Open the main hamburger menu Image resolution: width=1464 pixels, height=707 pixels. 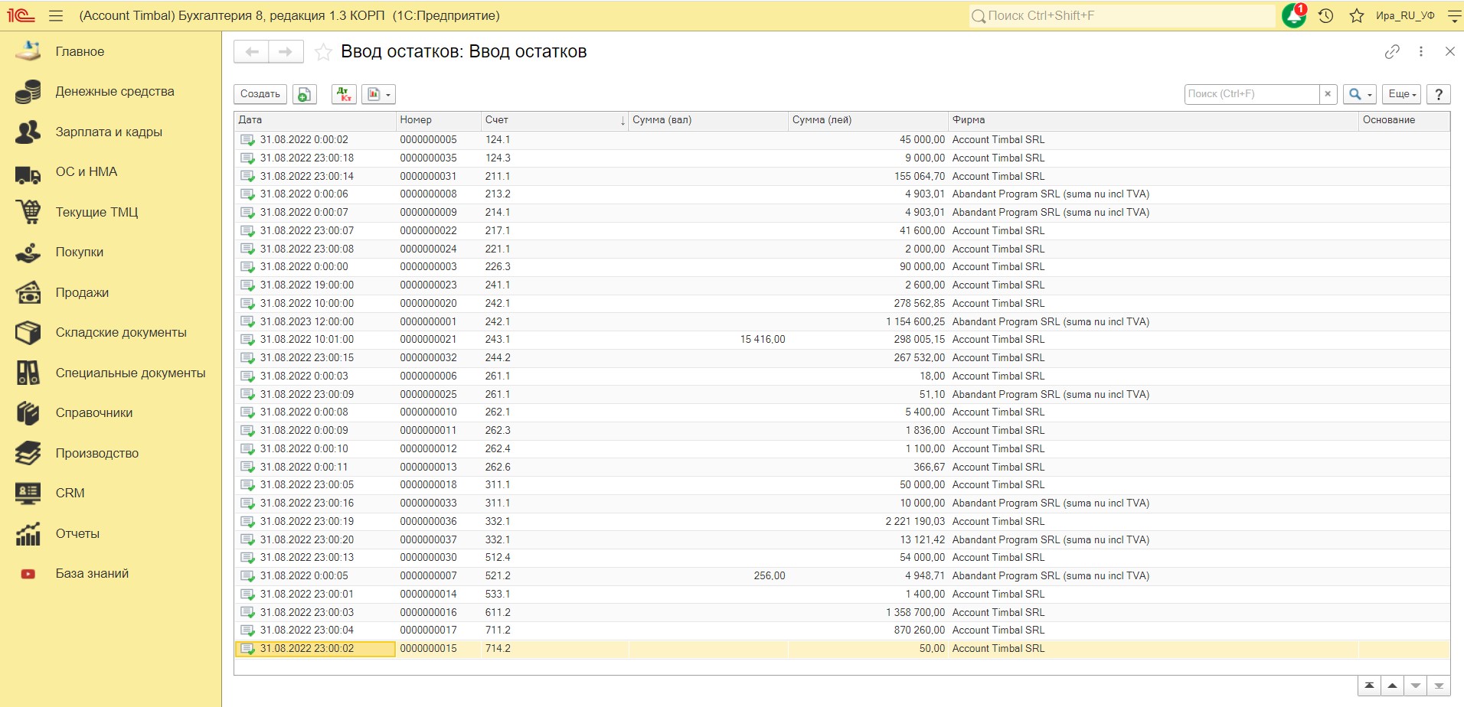[56, 15]
